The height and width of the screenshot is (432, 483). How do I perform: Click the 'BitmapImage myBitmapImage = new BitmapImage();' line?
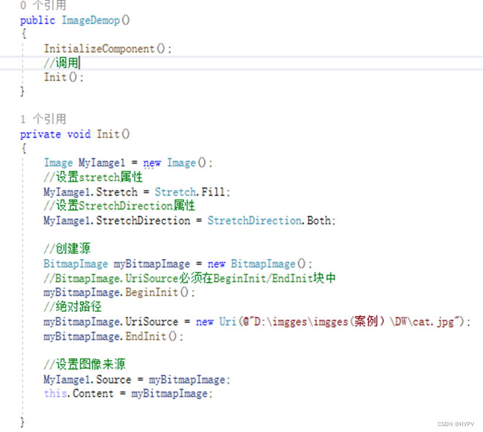tap(178, 264)
